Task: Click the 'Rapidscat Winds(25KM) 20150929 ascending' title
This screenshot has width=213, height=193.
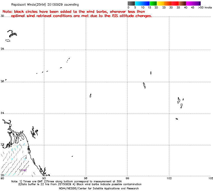Action: click(45, 4)
